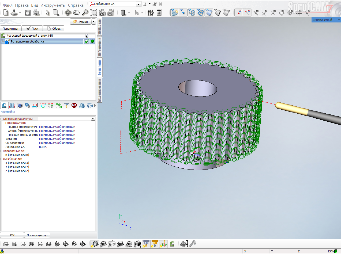This screenshot has width=341, height=254.
Task: Save project with the floppy disk icon
Action: 28,12
